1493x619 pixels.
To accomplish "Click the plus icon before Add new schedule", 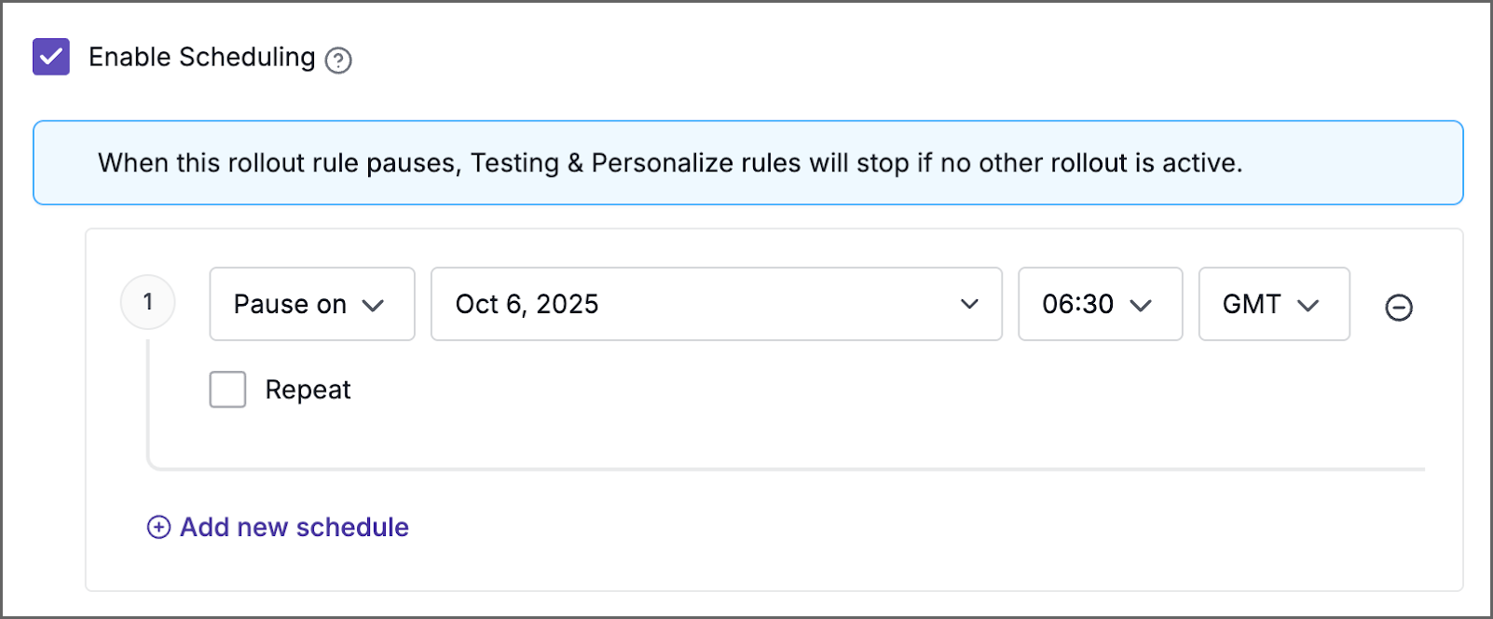I will 158,527.
